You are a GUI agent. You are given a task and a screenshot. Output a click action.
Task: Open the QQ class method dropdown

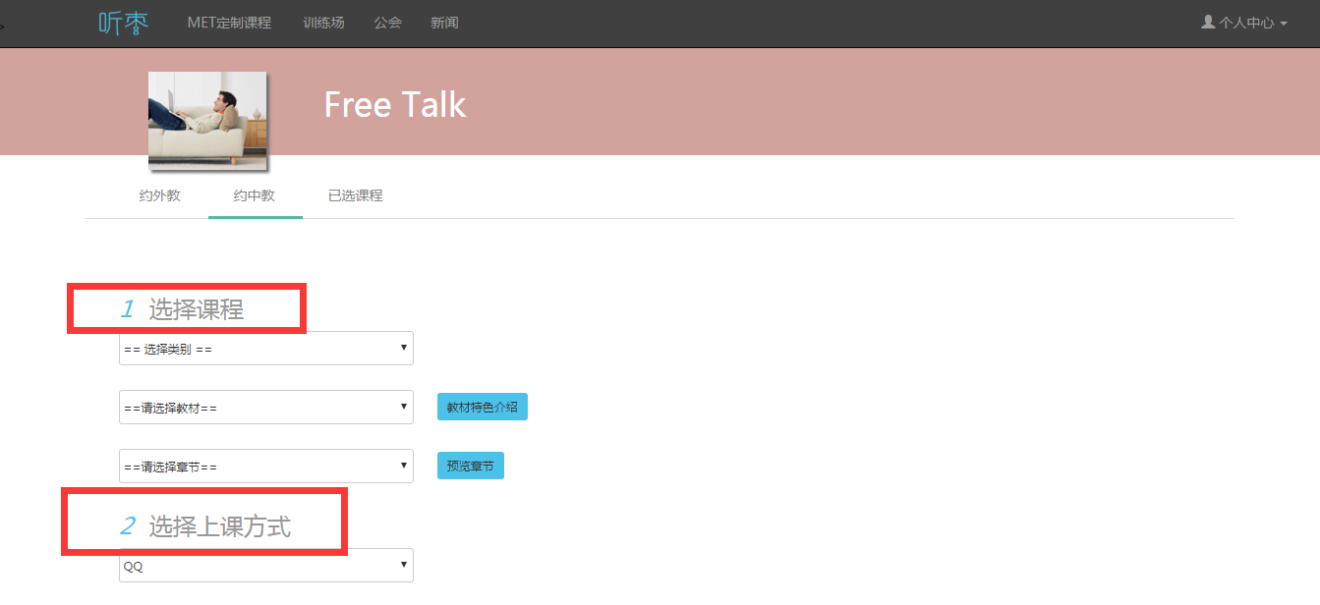[265, 566]
